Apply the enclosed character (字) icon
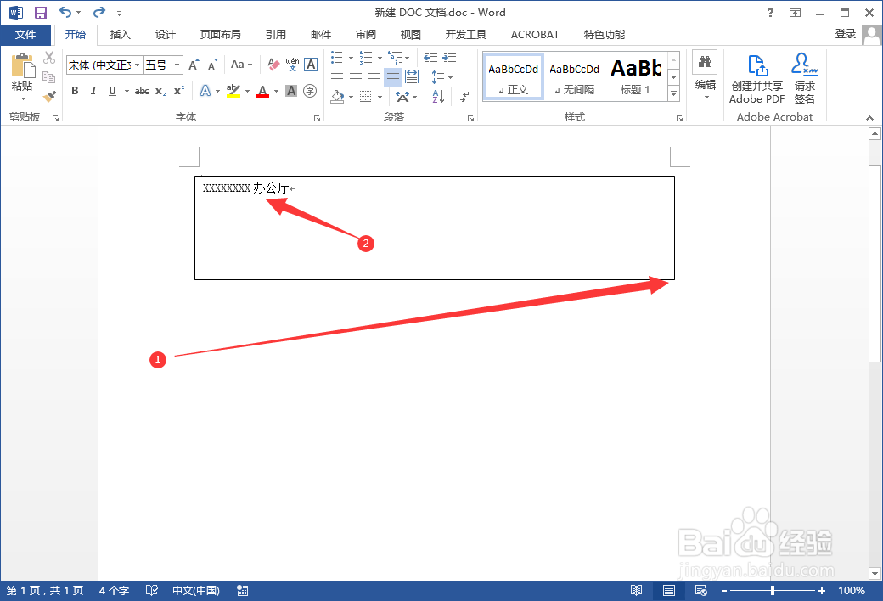The width and height of the screenshot is (883, 601). (310, 91)
